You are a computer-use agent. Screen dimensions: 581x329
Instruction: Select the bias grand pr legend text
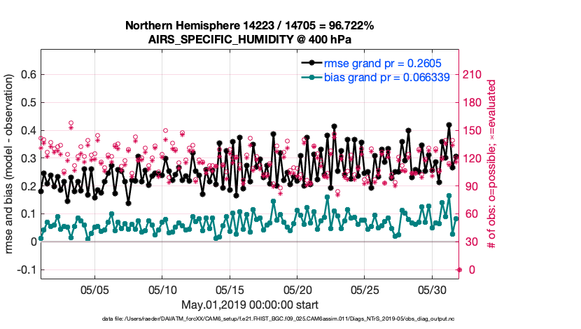tap(386, 77)
